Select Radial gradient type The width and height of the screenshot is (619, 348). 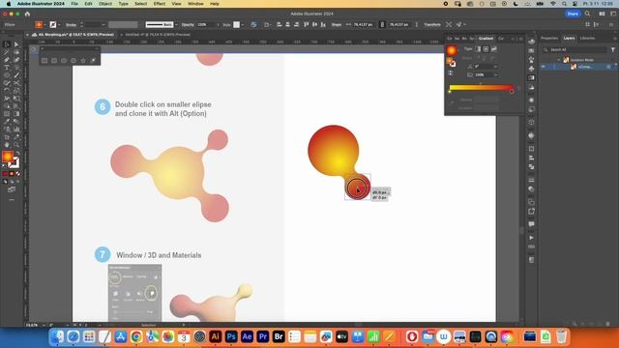coord(486,49)
